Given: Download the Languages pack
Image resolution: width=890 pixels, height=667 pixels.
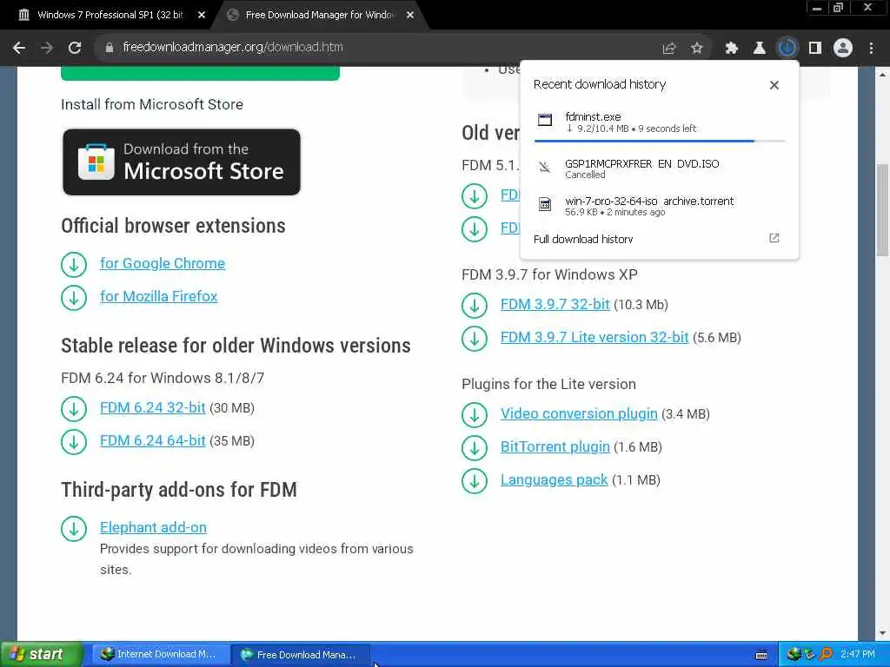Looking at the screenshot, I should [x=554, y=479].
